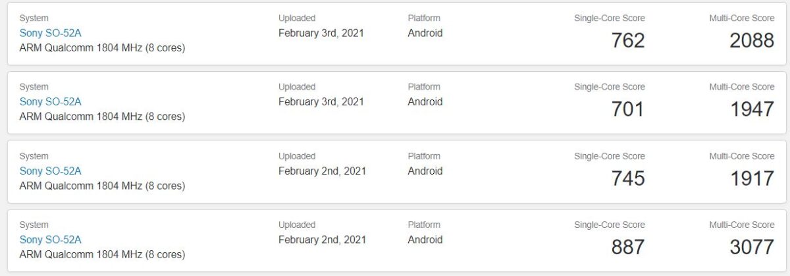Click the ARM Qualcomm processor text in the 887 row
This screenshot has width=790, height=276.
click(102, 254)
